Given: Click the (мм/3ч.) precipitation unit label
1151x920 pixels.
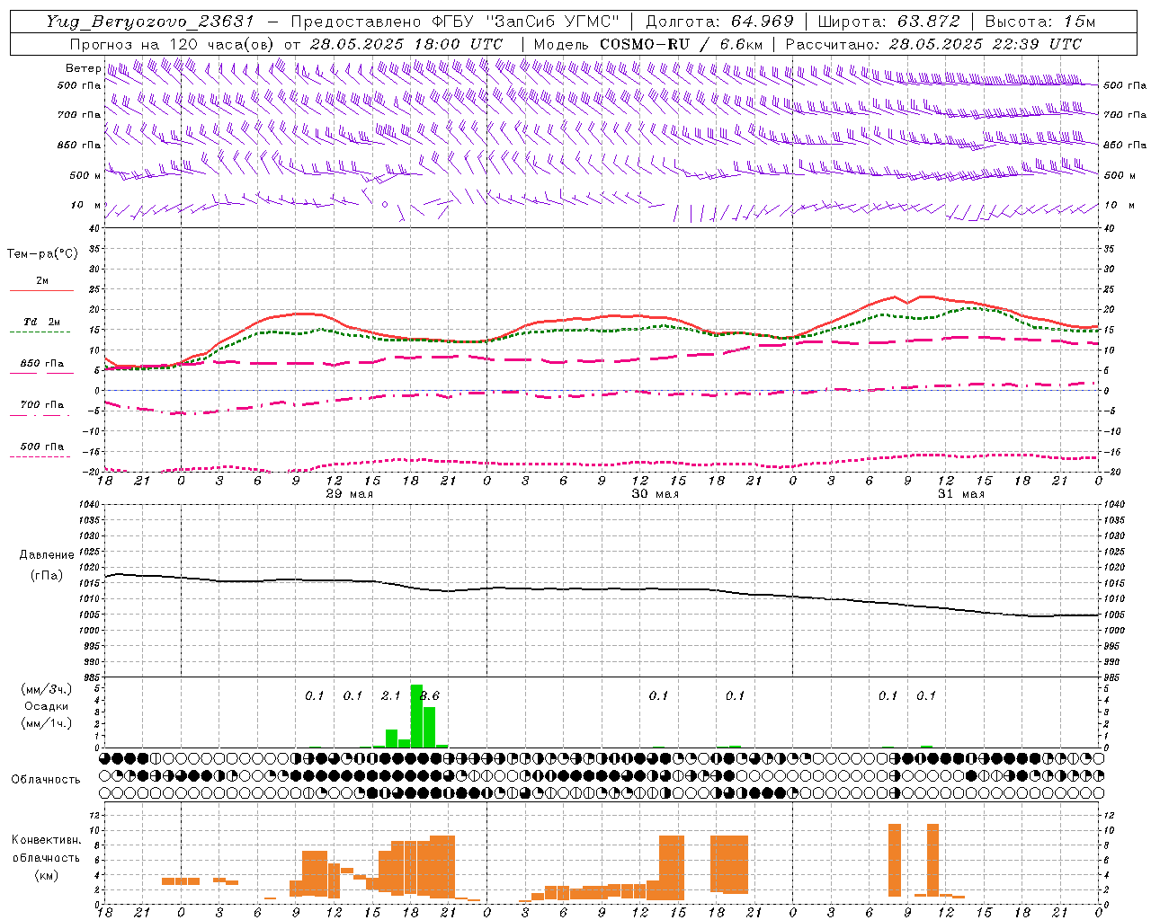Looking at the screenshot, I should [x=45, y=689].
